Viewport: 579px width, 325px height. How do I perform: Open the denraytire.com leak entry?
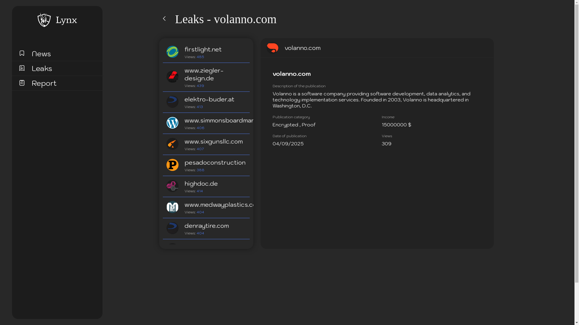pos(207,226)
